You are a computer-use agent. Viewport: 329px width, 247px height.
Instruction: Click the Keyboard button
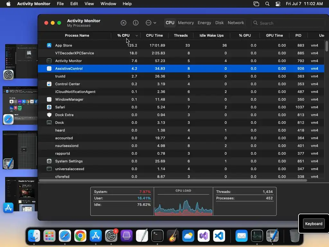314,224
